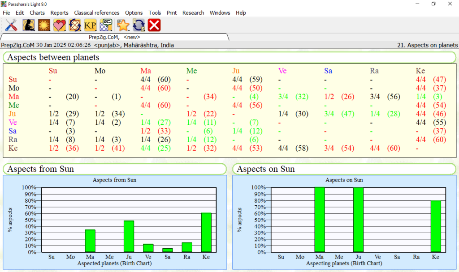Click the Sa column header in aspects table
This screenshot has height=272, width=459.
[328, 71]
